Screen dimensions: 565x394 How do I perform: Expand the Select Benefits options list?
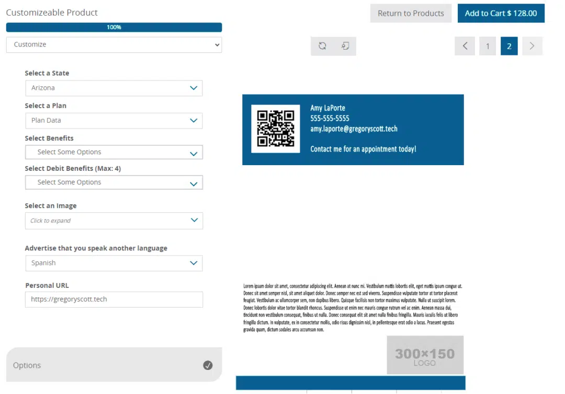pyautogui.click(x=114, y=152)
